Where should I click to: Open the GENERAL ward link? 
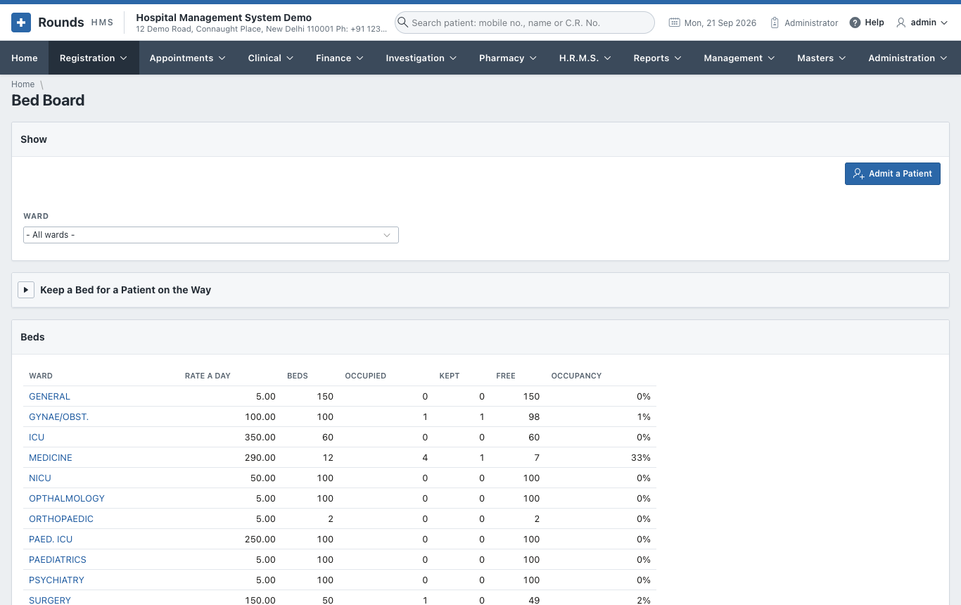pos(49,397)
